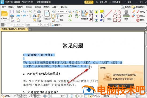Click the blue undo arrow

24,12
